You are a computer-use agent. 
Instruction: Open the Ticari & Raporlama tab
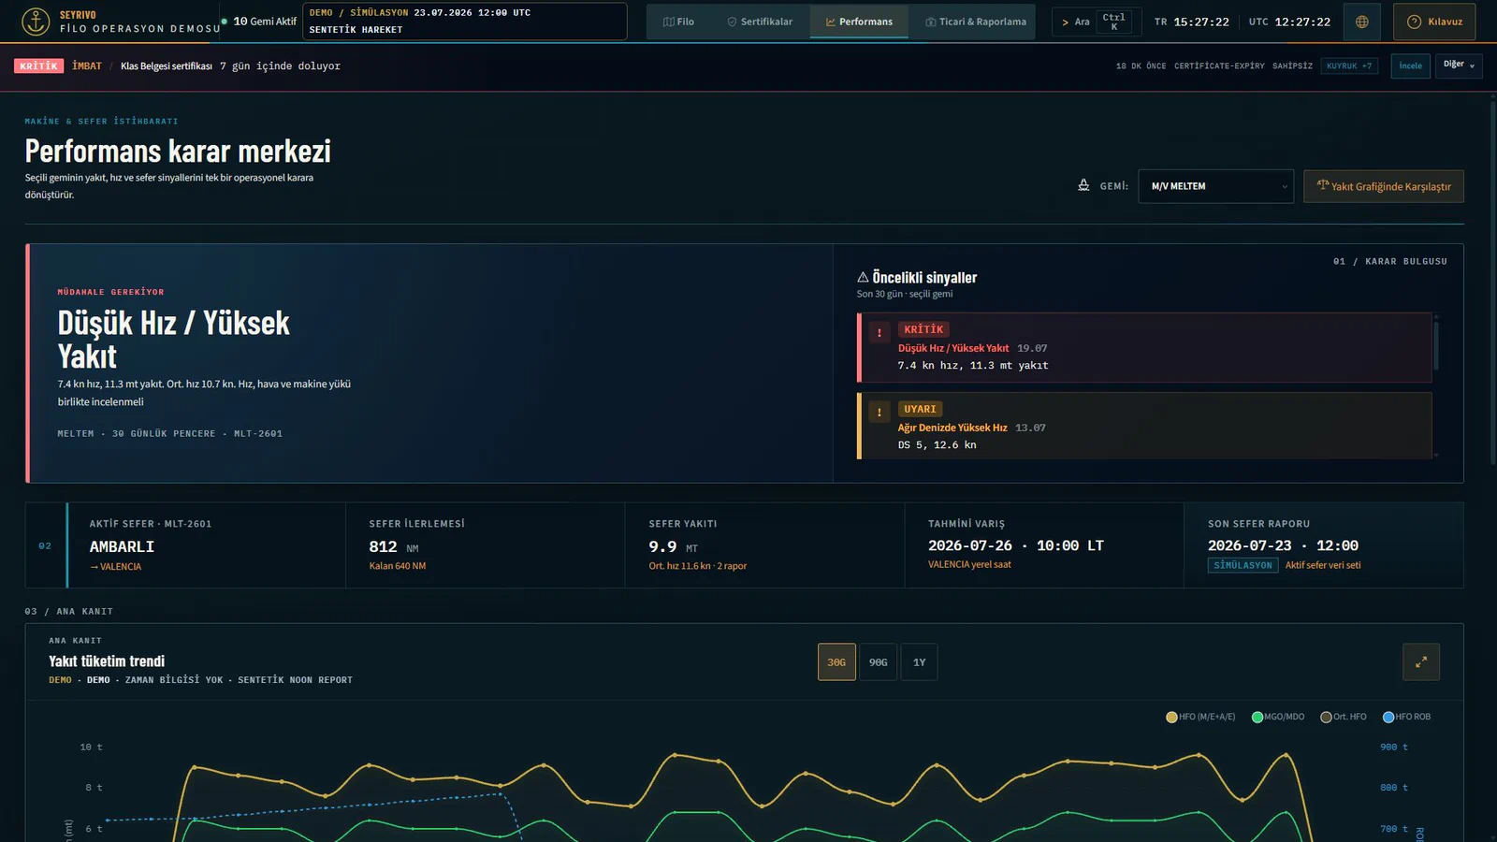click(976, 22)
